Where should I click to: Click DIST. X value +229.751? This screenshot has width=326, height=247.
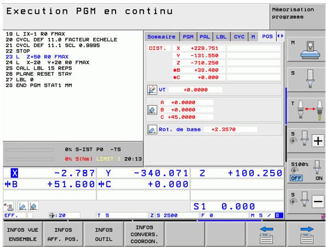(x=204, y=48)
